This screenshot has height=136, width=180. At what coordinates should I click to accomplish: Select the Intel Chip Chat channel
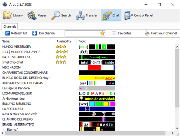pos(13,62)
